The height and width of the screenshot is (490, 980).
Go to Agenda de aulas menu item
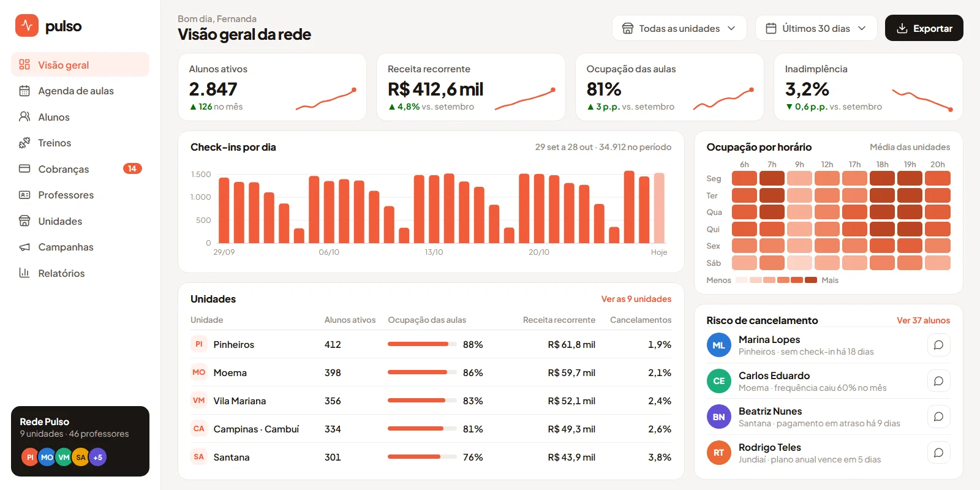coord(80,91)
